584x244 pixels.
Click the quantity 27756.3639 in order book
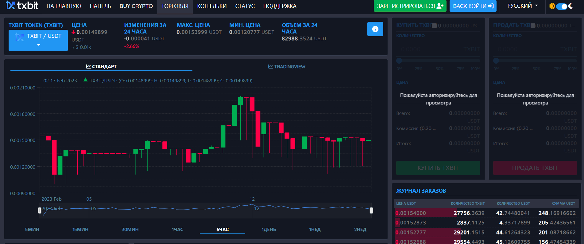[469, 213]
